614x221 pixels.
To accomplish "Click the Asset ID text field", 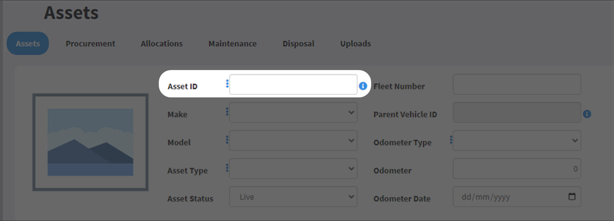I will tap(293, 85).
